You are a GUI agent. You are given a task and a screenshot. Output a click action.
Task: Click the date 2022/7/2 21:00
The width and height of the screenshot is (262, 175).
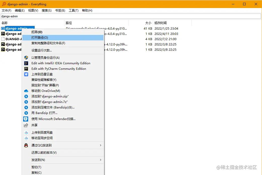165,39
